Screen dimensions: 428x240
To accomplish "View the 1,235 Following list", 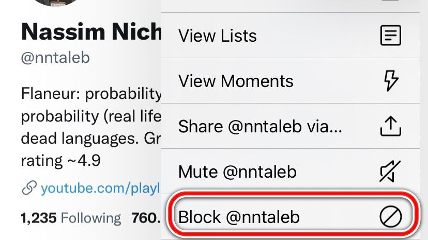I will 70,218.
